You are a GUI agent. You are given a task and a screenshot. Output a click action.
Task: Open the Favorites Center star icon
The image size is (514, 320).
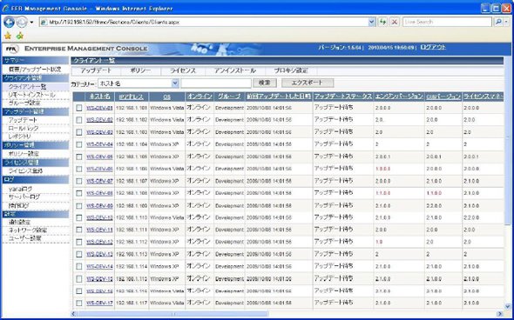click(x=8, y=36)
